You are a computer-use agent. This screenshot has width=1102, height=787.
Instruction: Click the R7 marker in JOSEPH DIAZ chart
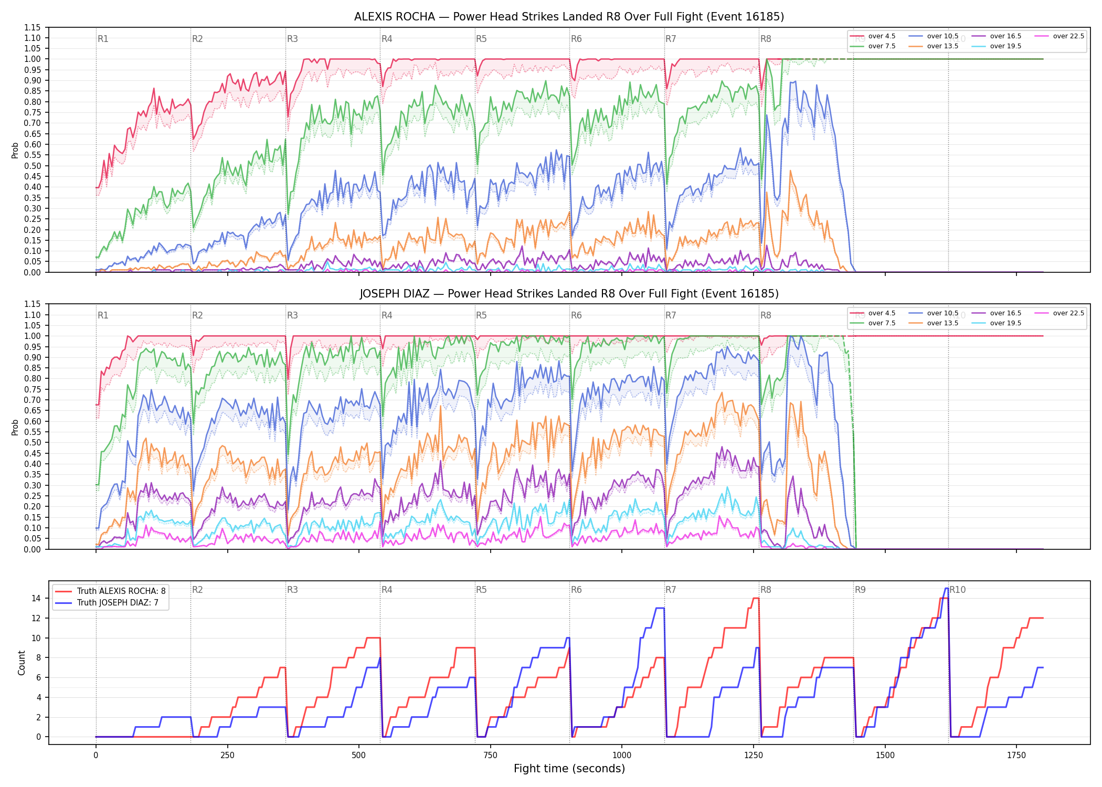pos(671,315)
